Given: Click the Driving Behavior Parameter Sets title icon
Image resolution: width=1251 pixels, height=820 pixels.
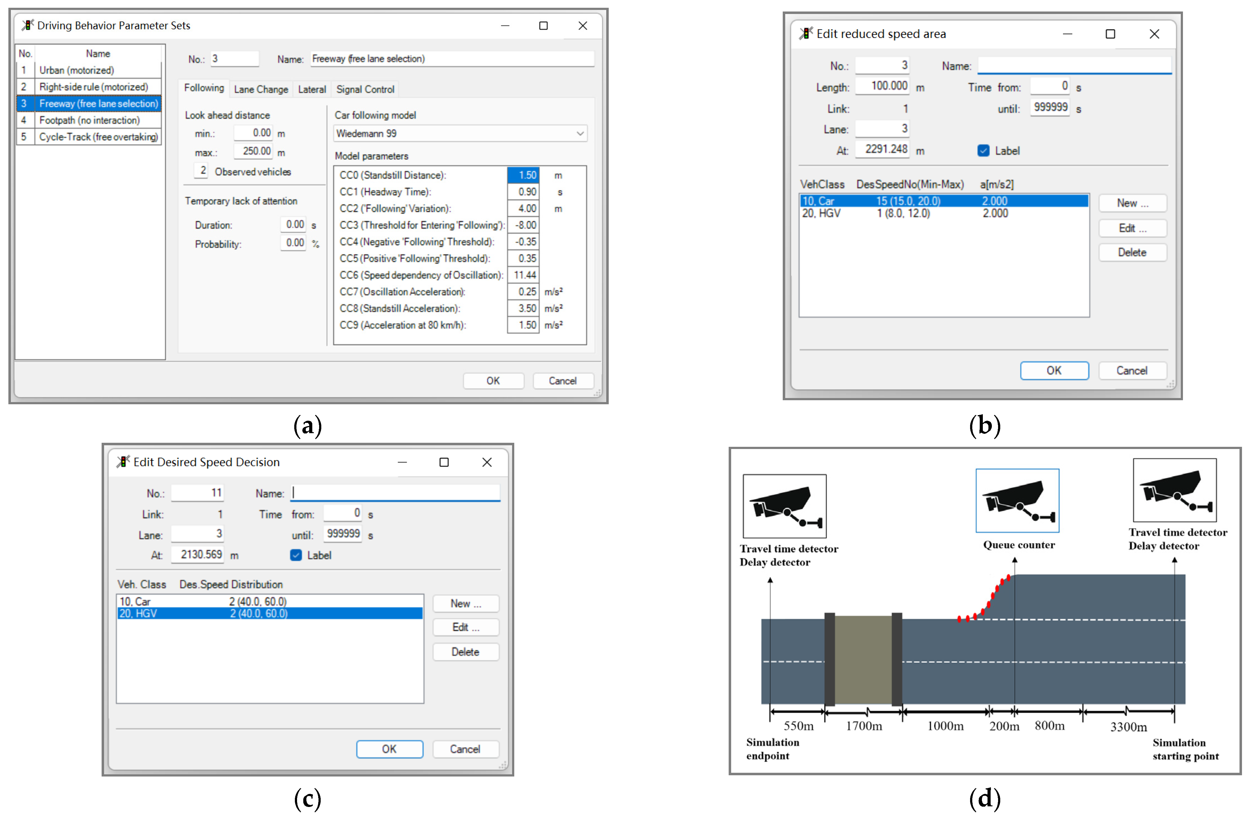Looking at the screenshot, I should coord(27,25).
